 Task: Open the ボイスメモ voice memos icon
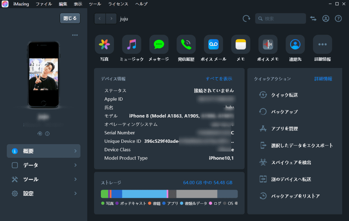268,45
